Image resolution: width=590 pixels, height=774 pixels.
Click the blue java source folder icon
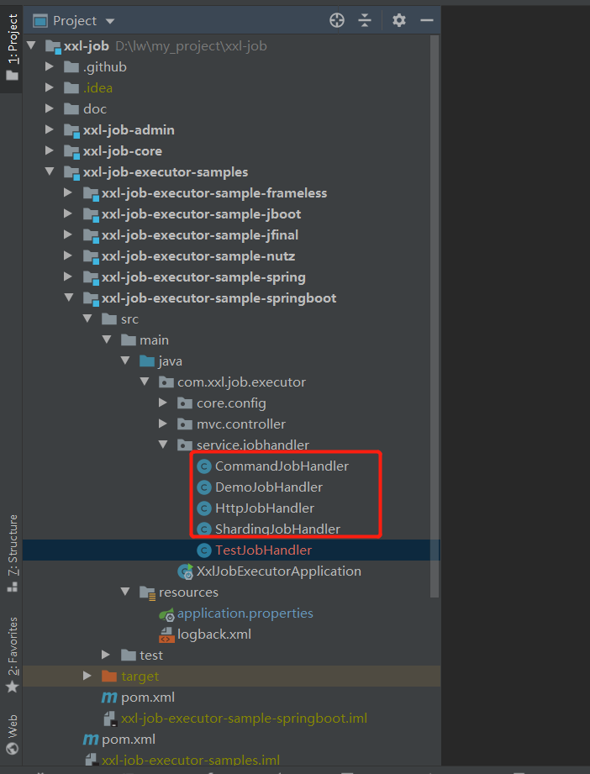click(x=147, y=361)
